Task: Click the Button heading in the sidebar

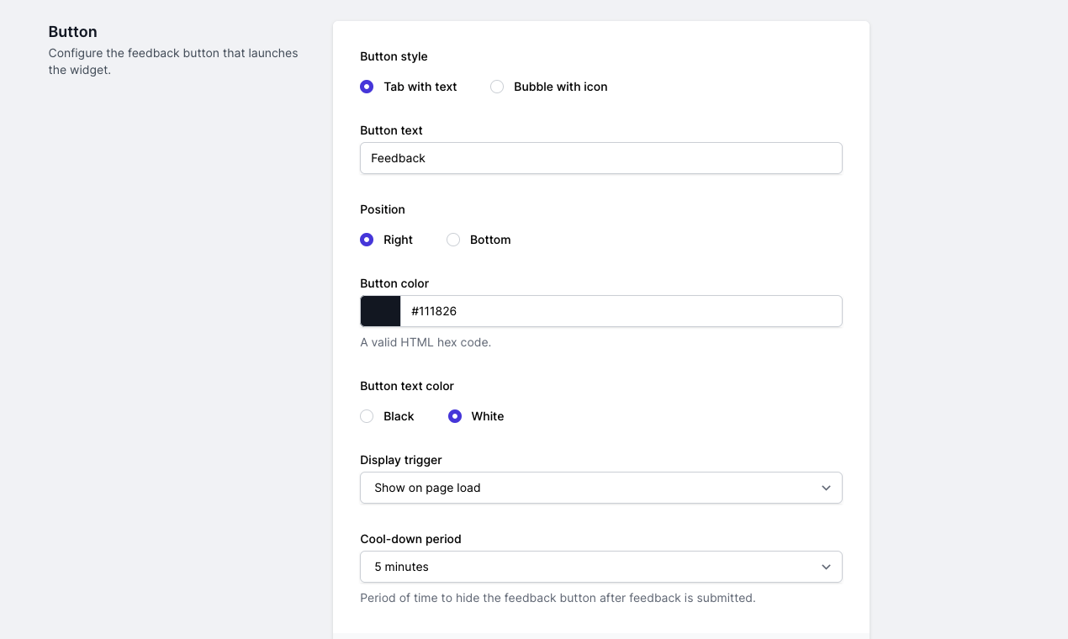Action: coord(72,31)
